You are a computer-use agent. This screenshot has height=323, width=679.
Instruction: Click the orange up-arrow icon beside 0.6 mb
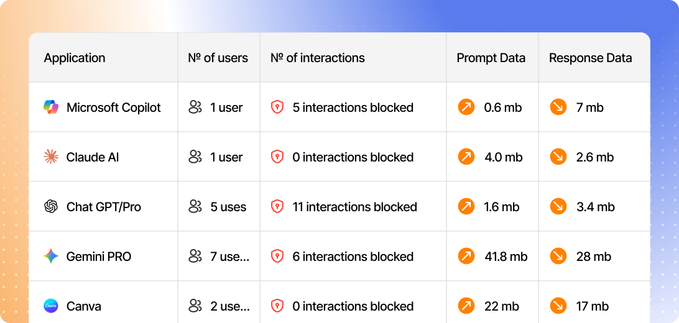pyautogui.click(x=466, y=107)
